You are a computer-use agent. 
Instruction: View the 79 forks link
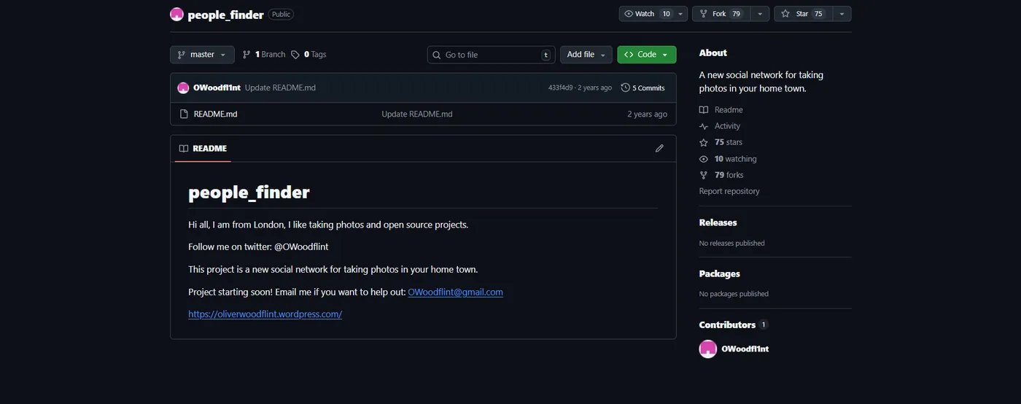[721, 175]
